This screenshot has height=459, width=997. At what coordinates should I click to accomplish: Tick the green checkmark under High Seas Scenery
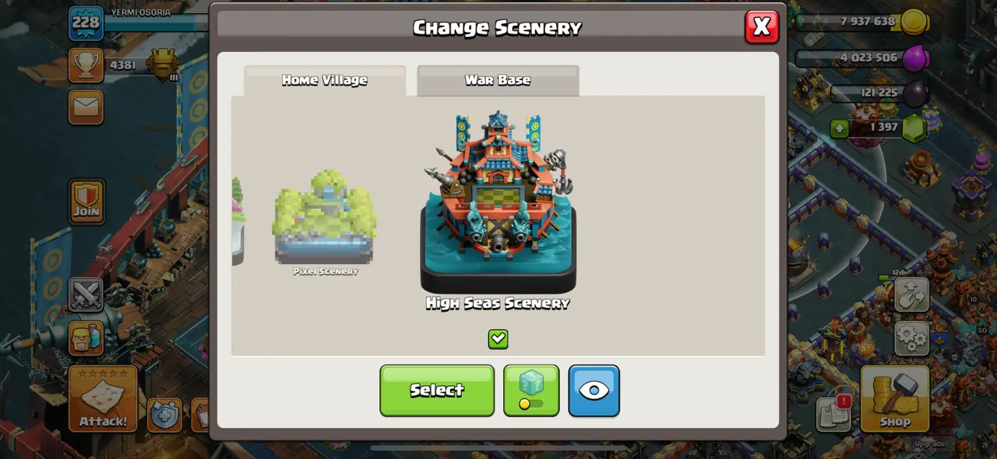498,339
